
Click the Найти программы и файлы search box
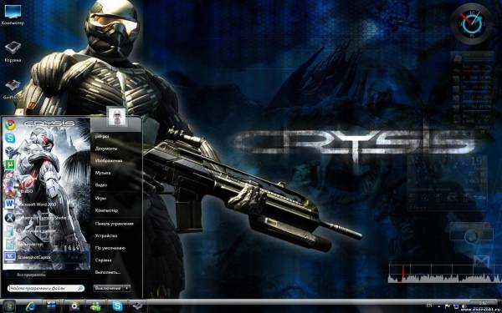(x=46, y=289)
